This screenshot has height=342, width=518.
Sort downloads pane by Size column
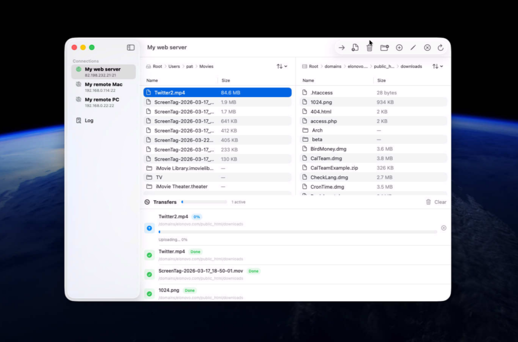click(381, 81)
